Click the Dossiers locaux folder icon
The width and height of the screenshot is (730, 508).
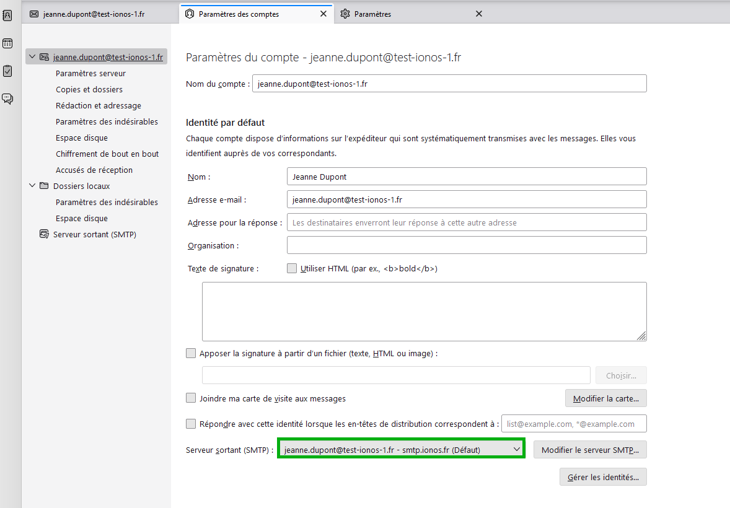(44, 186)
